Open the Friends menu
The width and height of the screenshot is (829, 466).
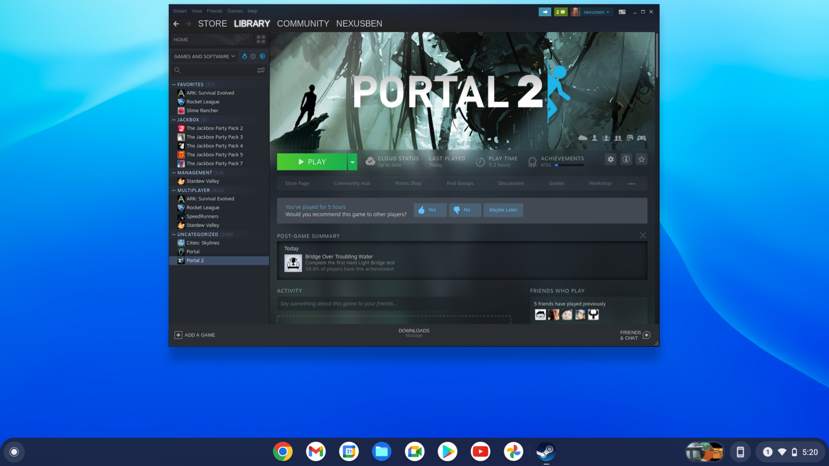tap(215, 11)
